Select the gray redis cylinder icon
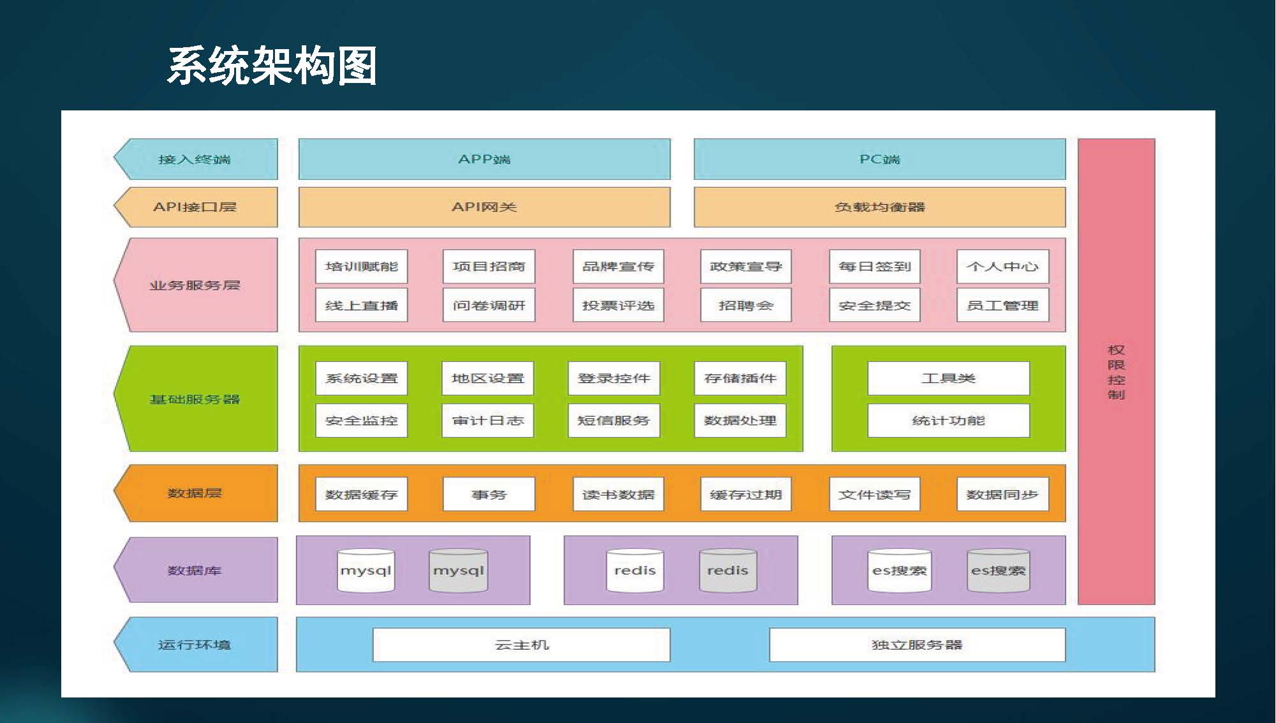Image resolution: width=1276 pixels, height=723 pixels. 727,570
